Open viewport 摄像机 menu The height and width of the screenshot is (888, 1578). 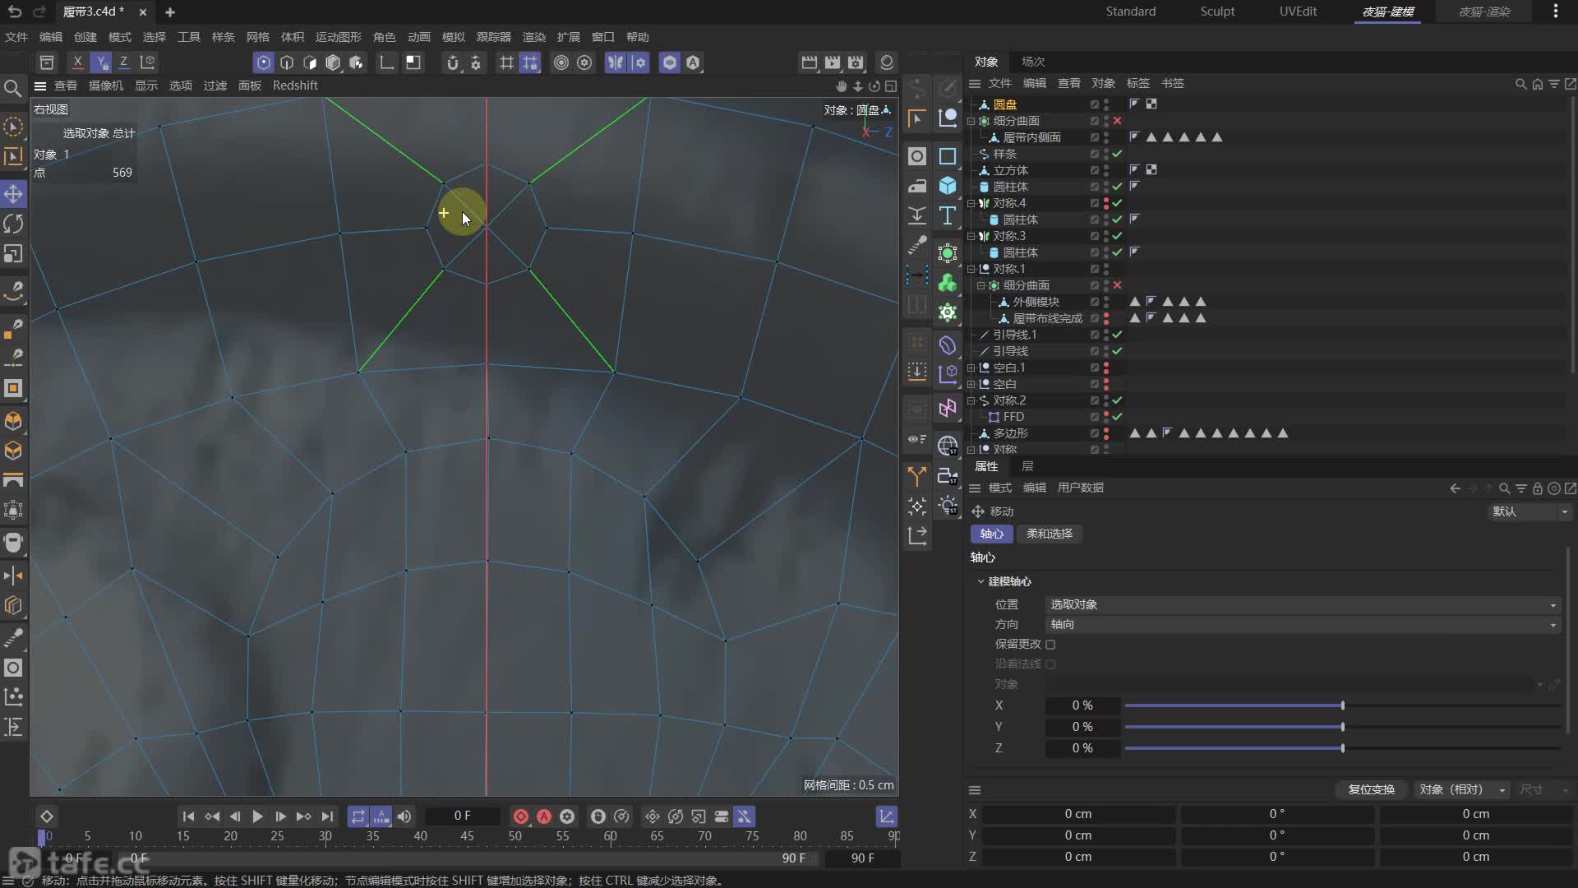[106, 86]
